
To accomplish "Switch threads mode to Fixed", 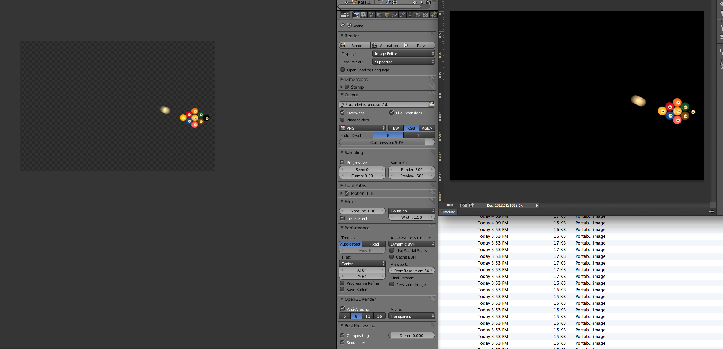I will (374, 244).
